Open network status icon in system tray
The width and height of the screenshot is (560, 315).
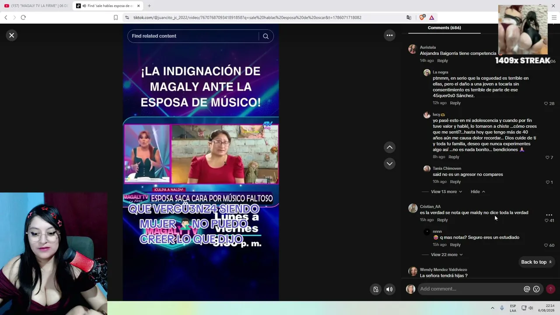pos(524,308)
